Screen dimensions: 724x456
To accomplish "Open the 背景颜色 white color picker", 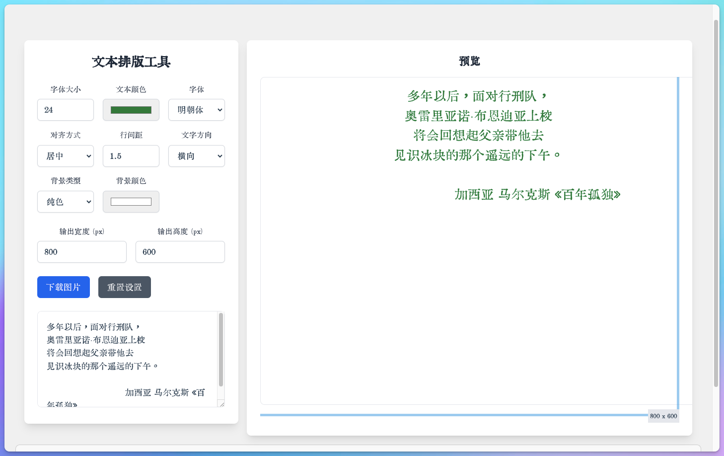I will (x=131, y=202).
